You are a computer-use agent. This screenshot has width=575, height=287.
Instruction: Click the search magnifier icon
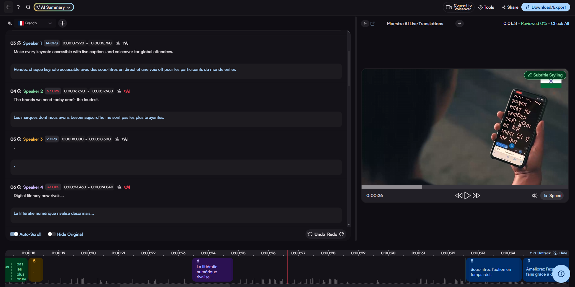click(x=28, y=7)
